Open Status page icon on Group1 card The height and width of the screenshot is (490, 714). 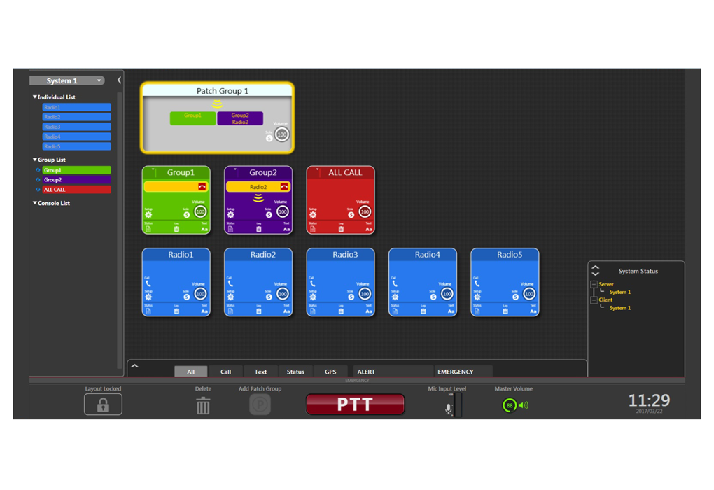point(148,229)
